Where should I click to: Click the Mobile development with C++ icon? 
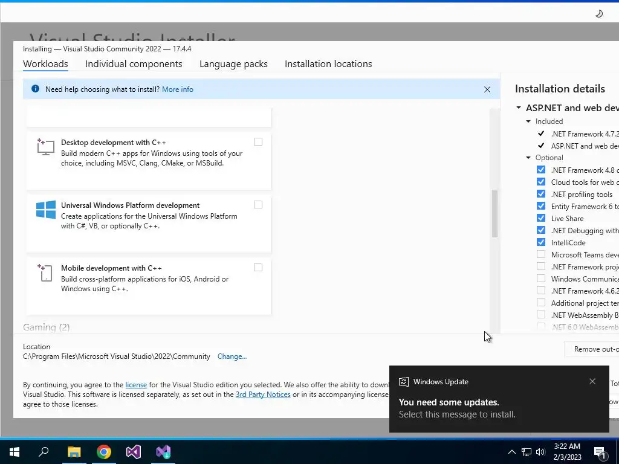(x=45, y=272)
